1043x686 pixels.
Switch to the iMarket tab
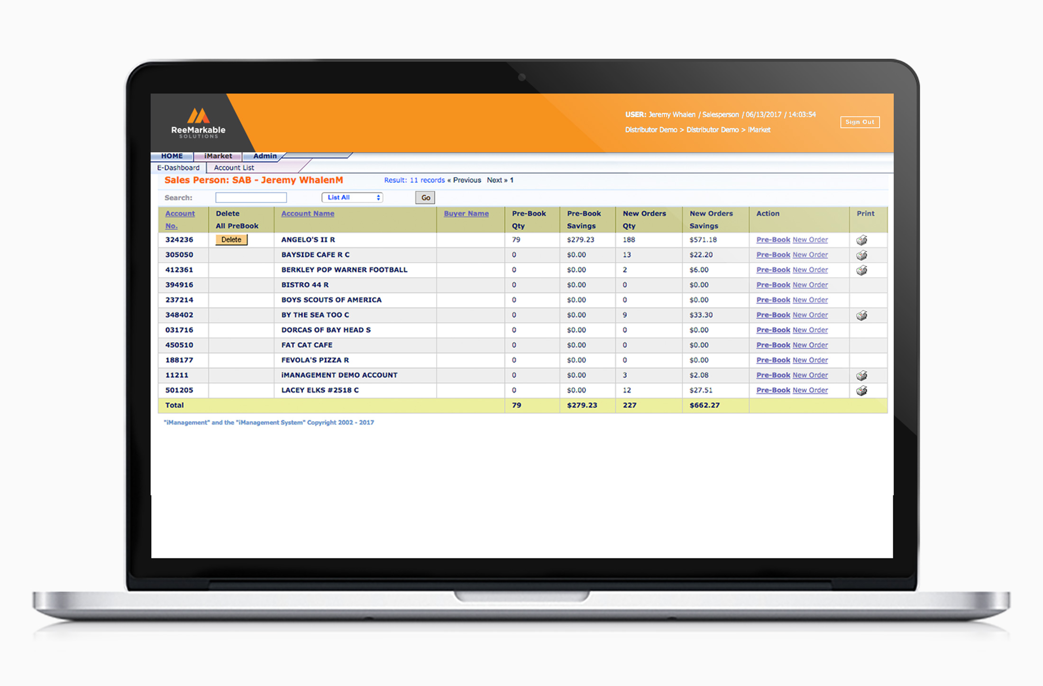click(x=218, y=156)
